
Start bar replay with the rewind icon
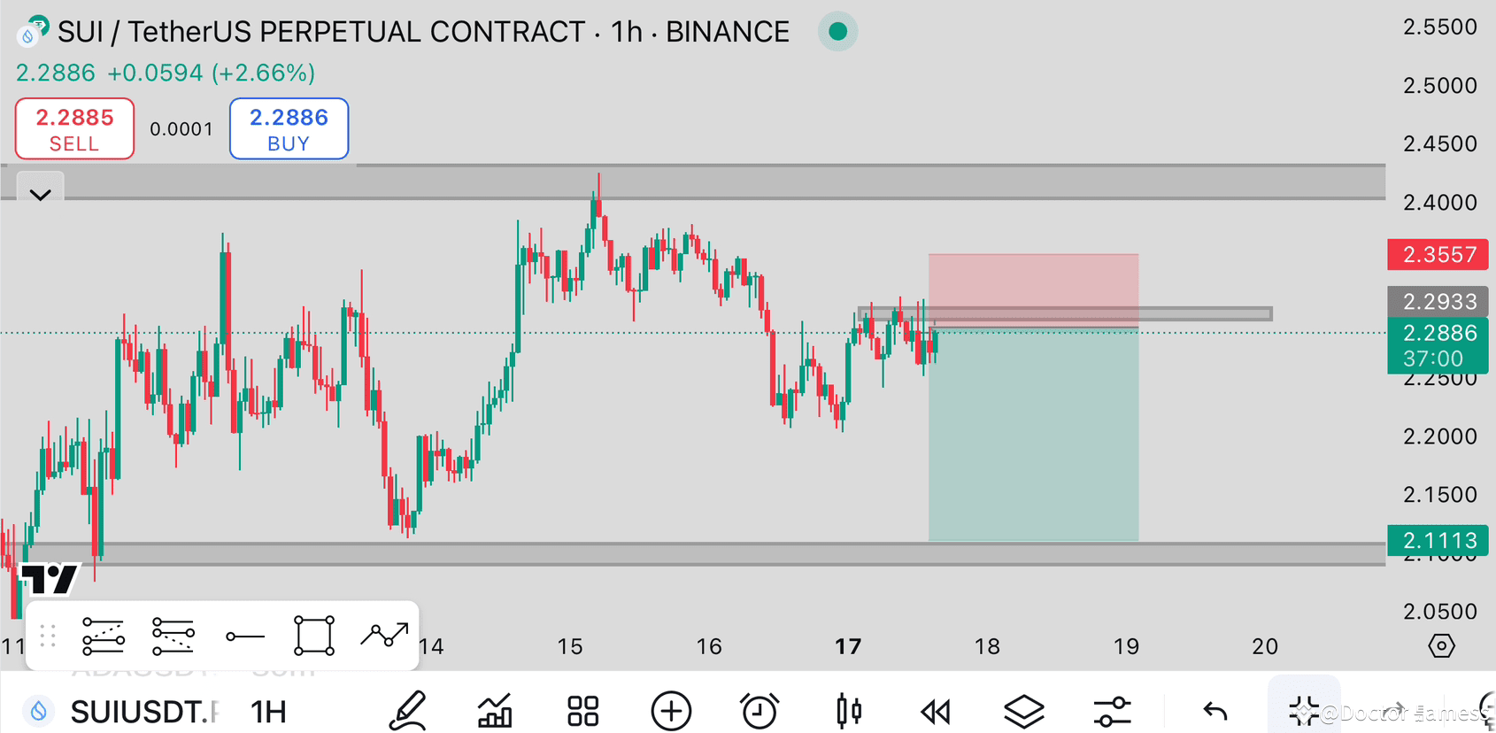pyautogui.click(x=935, y=710)
